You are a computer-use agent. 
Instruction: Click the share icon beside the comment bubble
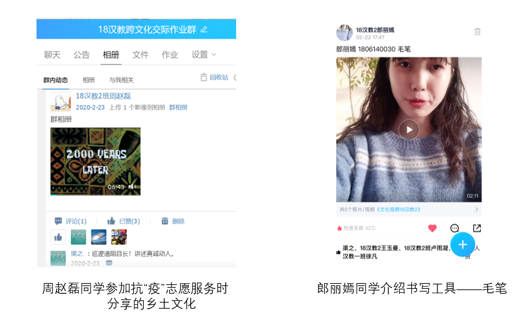pos(477,228)
